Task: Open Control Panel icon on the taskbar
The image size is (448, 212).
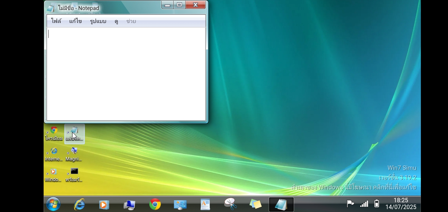Action: tap(180, 205)
